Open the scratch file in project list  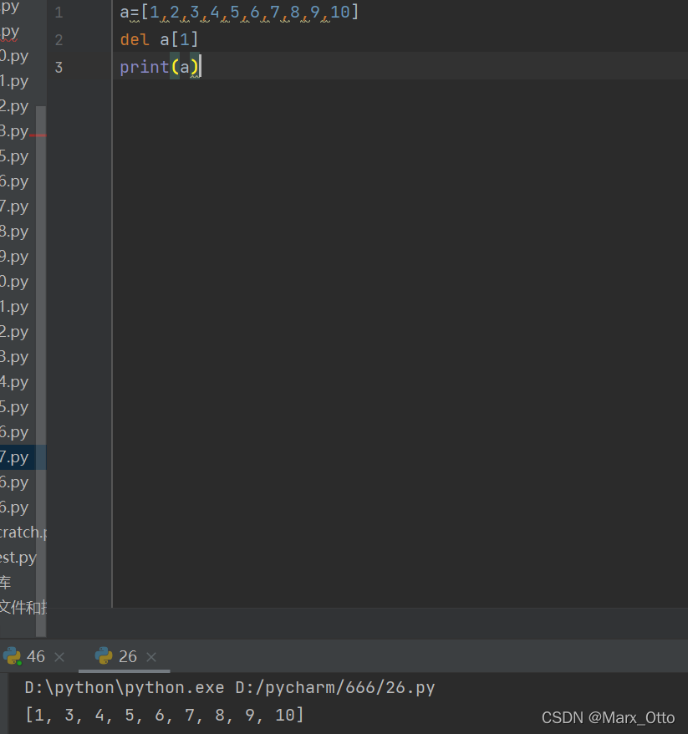point(23,533)
